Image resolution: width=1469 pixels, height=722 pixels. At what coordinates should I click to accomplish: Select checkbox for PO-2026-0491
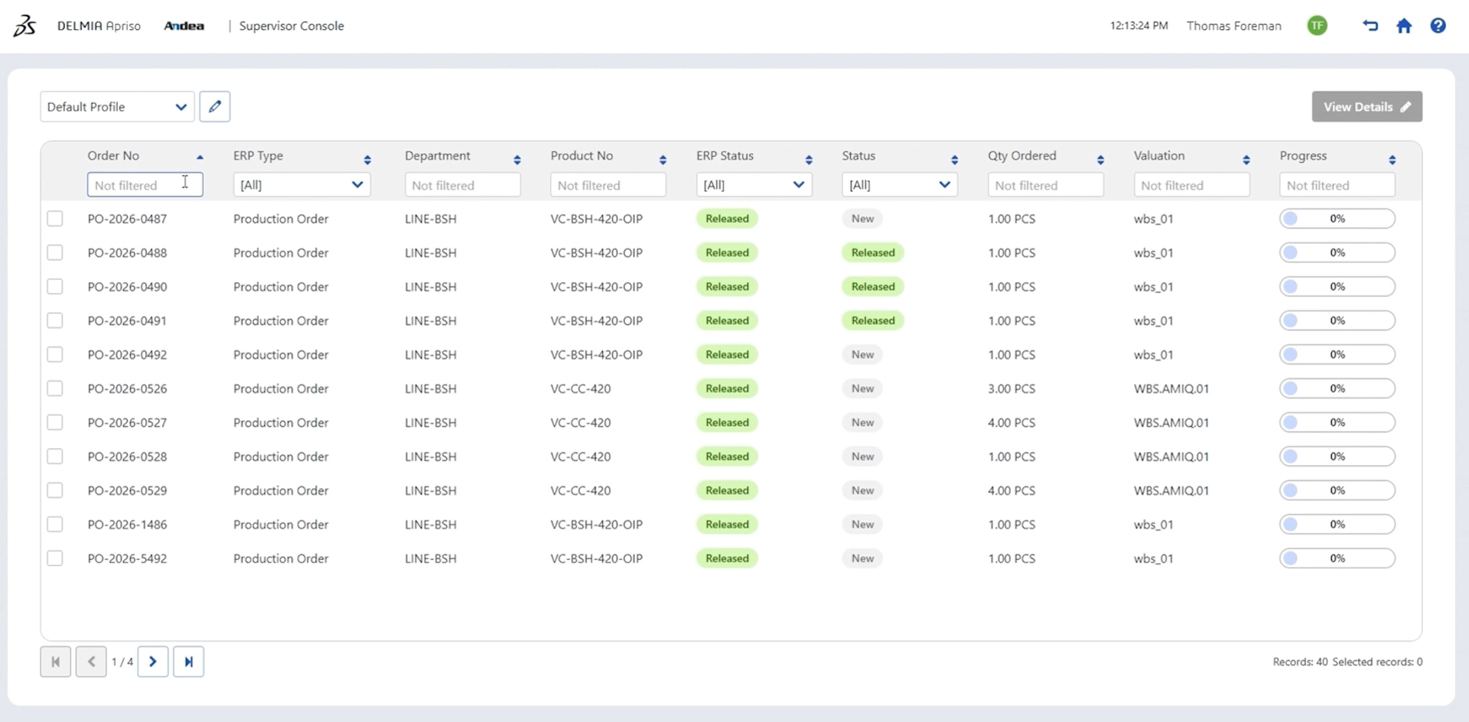click(x=55, y=320)
